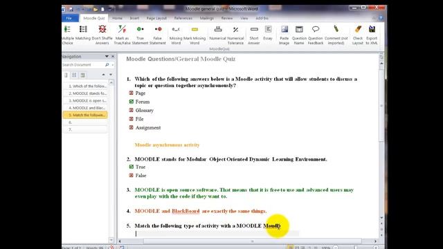Browse headings view in Navigation pane
Viewport: 443px width, 249px height.
tap(66, 75)
